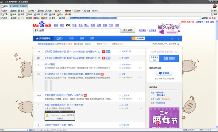Toggle the 基本 toolbar row handle

point(4,11)
